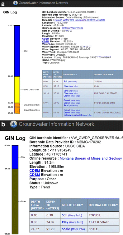The width and height of the screenshot is (123, 235).
Task: Open the Unknown material lithology link
Action: 73,115
